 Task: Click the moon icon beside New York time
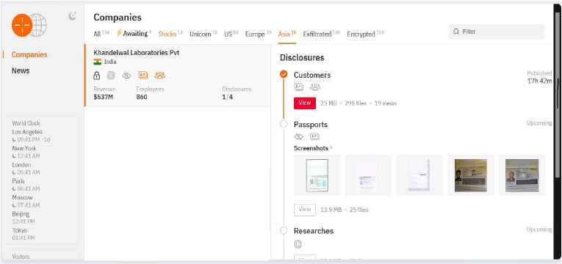15,156
